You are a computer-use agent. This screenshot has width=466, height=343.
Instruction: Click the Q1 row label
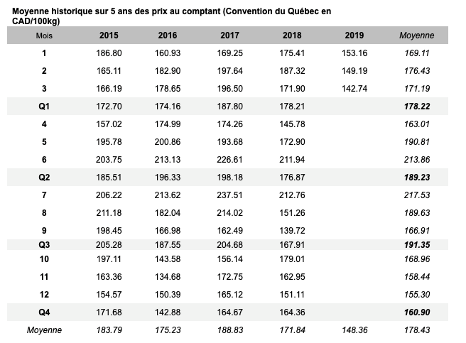click(x=44, y=107)
